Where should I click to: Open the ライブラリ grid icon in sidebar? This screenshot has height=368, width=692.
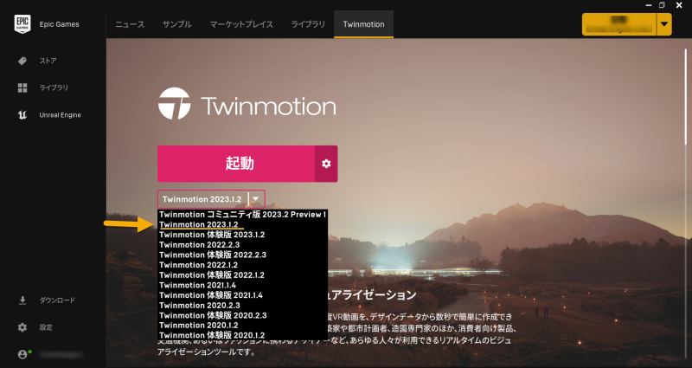click(x=22, y=88)
